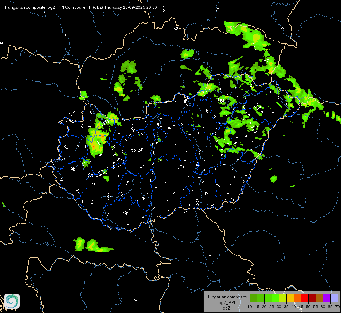Select the 35-40 dBZ yellow swatch

click(290, 298)
